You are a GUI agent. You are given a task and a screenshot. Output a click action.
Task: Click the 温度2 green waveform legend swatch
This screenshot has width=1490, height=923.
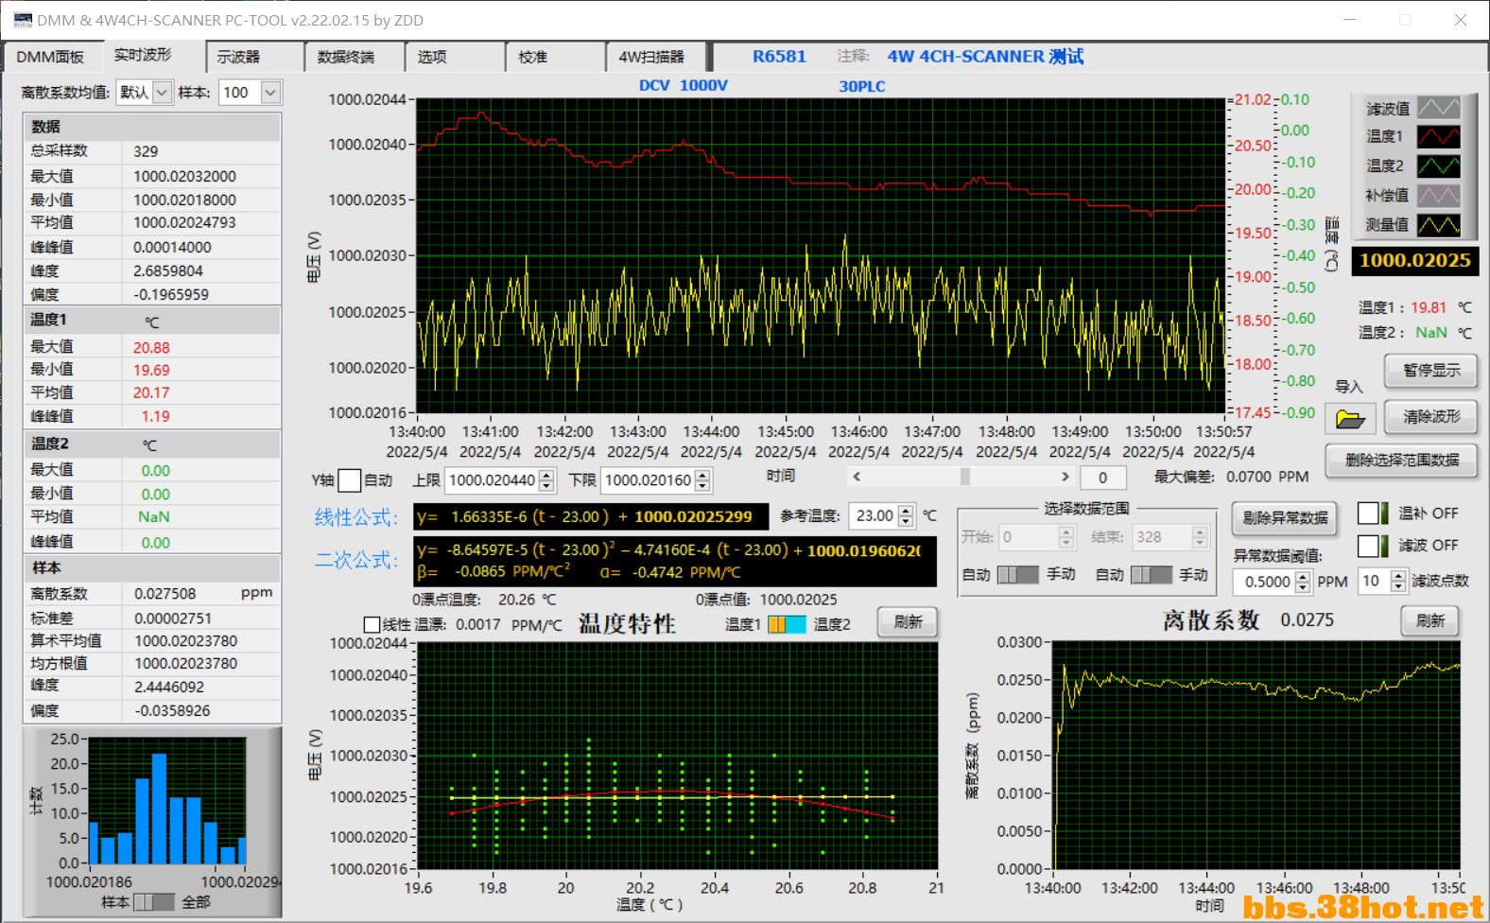click(1438, 166)
